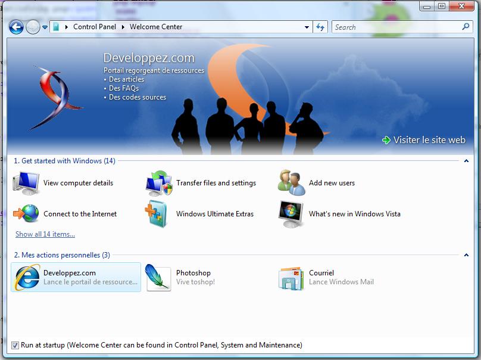481x360 pixels.
Task: Click inside the Search input field
Action: pyautogui.click(x=396, y=27)
